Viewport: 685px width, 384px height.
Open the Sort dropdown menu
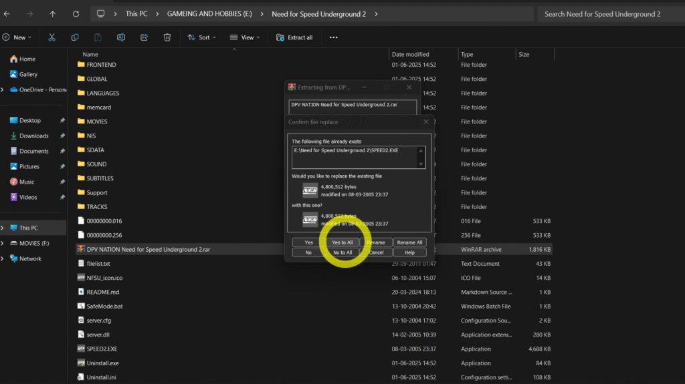pos(202,37)
